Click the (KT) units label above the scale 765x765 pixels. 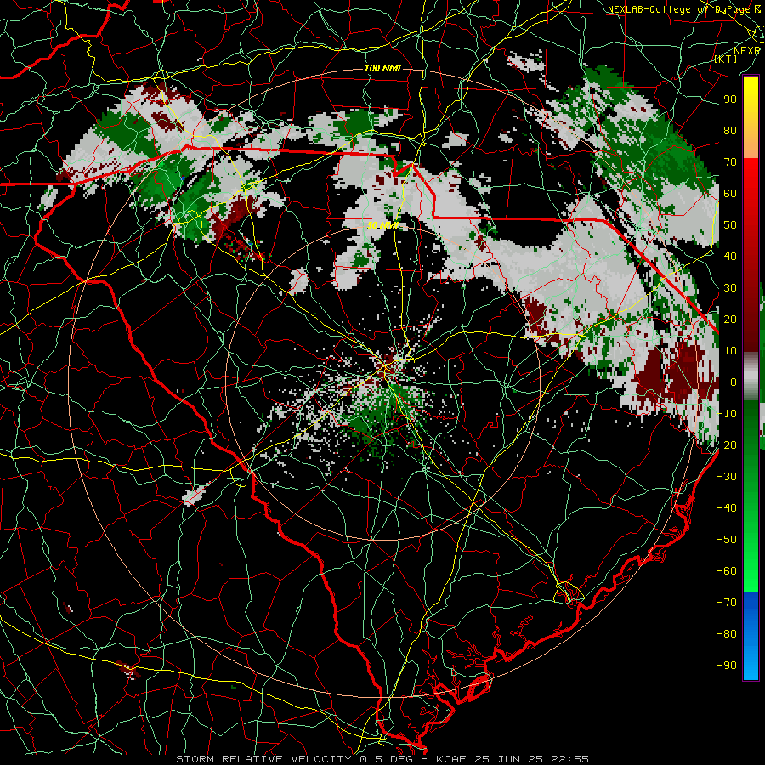(726, 59)
